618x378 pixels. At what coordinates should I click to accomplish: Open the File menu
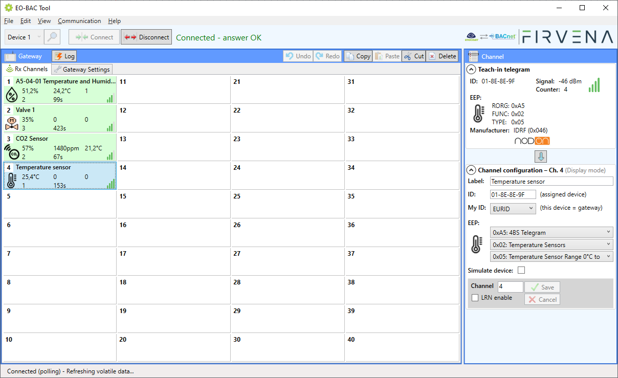[x=9, y=21]
